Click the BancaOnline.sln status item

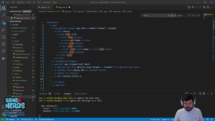(x=46, y=120)
